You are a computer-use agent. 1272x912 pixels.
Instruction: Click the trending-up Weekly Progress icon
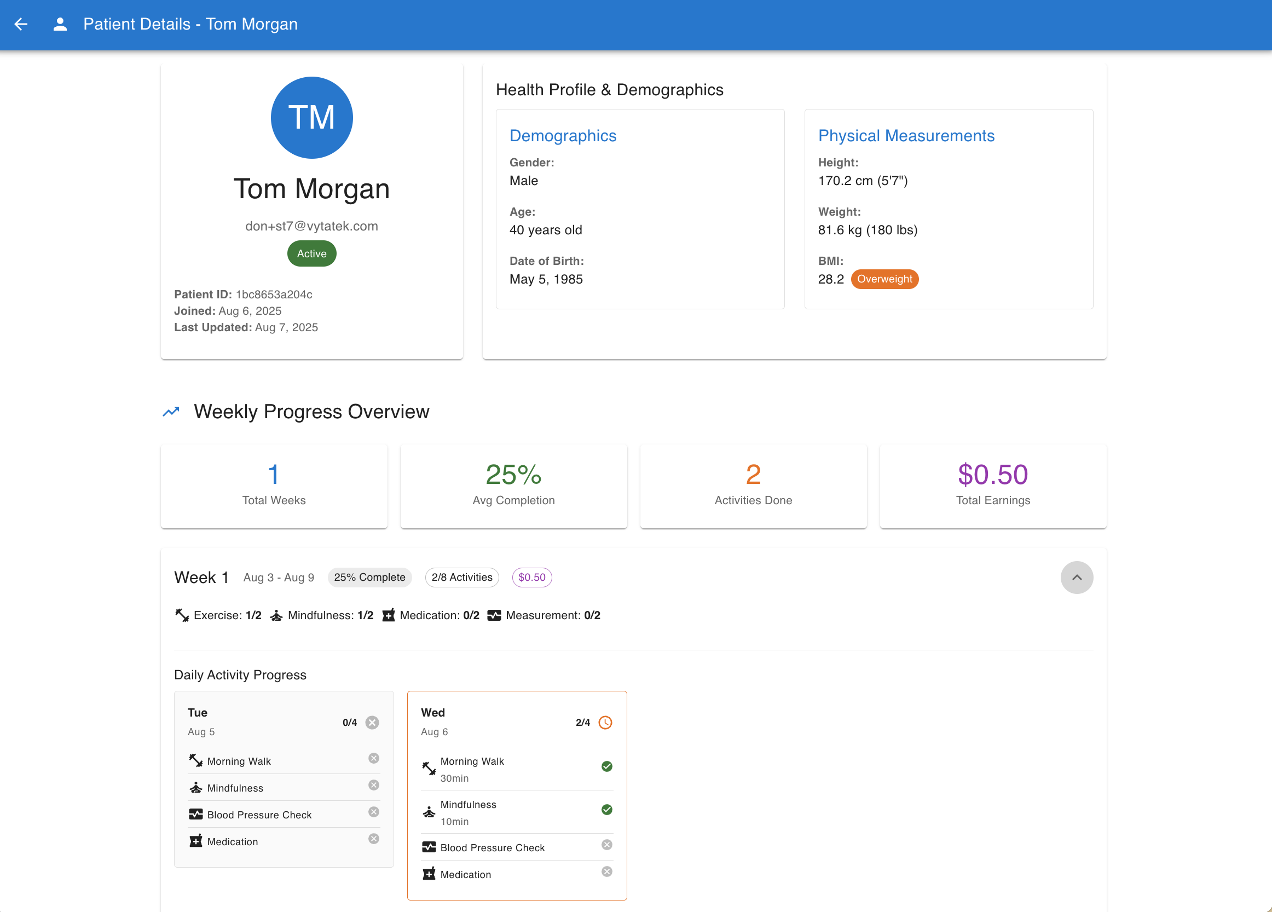point(171,412)
